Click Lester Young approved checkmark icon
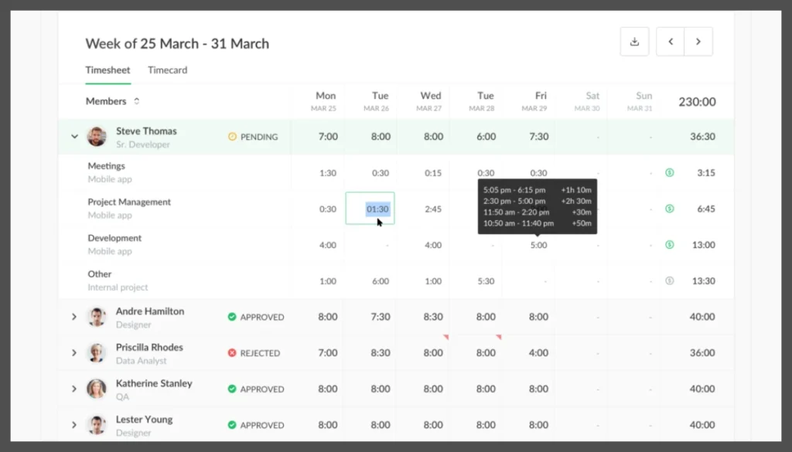 pos(232,425)
